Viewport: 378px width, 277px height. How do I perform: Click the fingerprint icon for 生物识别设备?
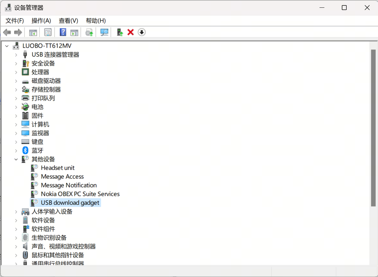25,238
